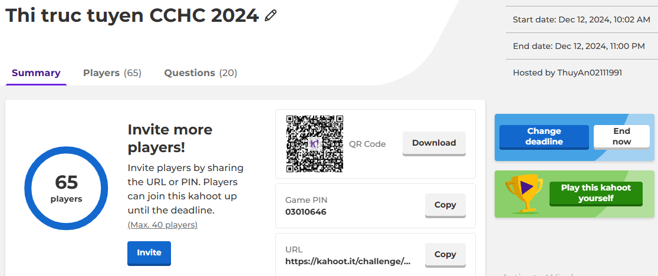Click the Thi truc tuyen CCHC 2024 title

click(131, 16)
